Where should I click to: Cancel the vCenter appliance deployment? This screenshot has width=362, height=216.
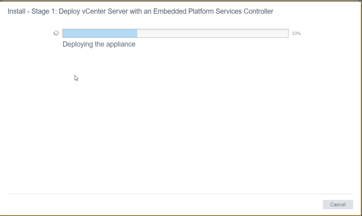coord(338,204)
